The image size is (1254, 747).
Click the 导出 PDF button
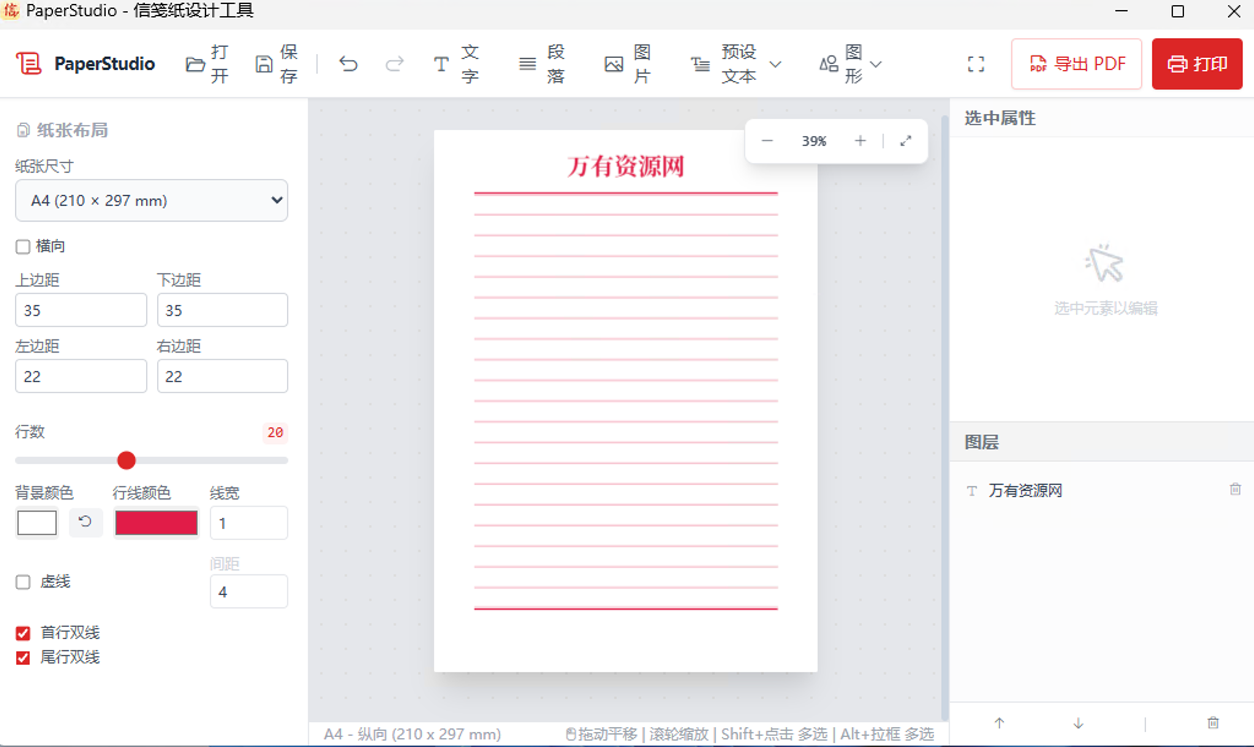[1076, 64]
